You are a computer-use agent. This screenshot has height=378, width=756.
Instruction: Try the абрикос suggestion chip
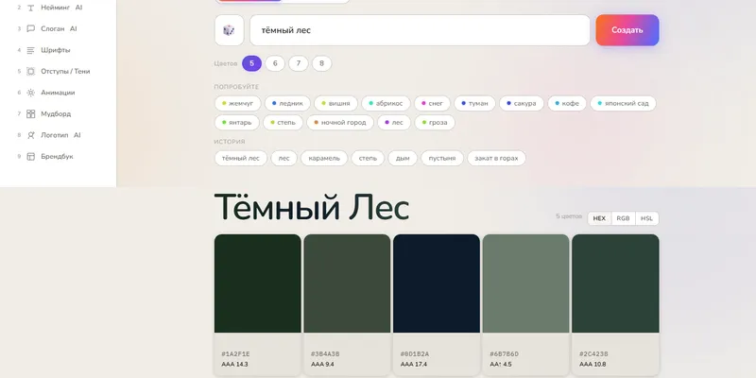click(386, 103)
